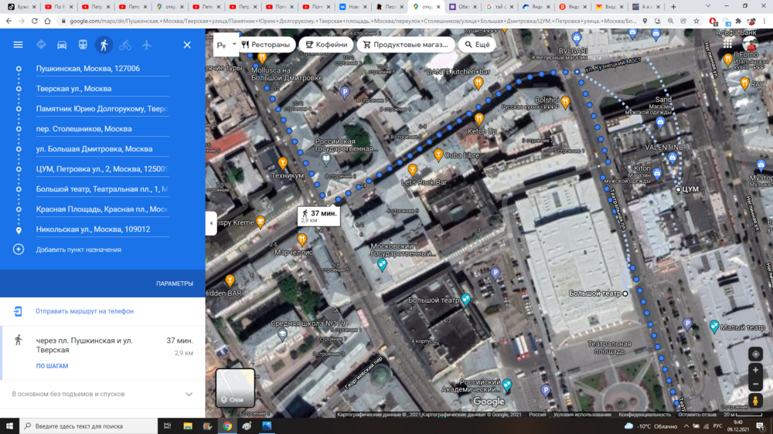
Task: Click the Windows taskbar search box
Action: [x=89, y=426]
